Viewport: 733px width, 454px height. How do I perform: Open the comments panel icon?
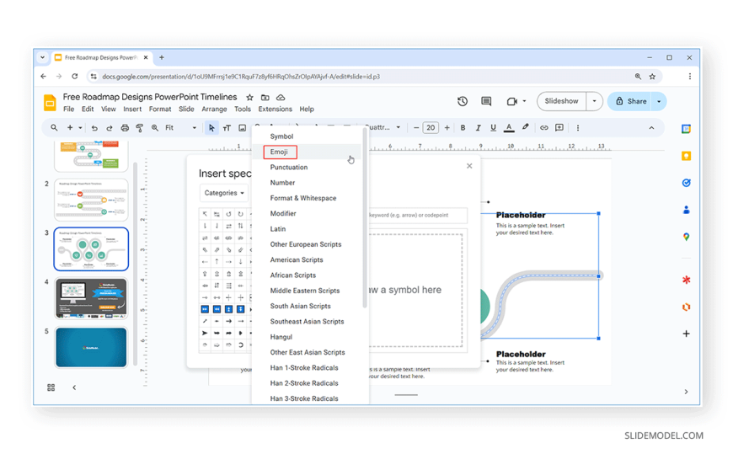(486, 101)
